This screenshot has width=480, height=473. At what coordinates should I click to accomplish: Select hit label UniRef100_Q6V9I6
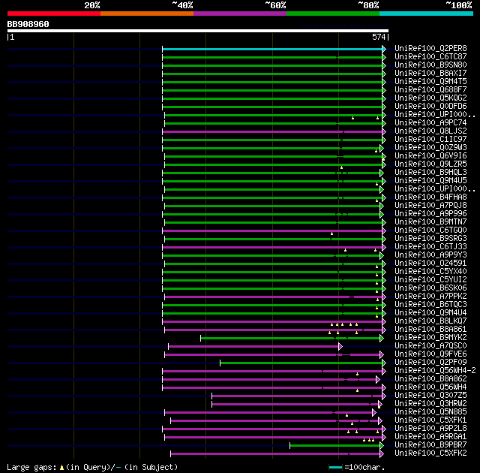tap(430, 156)
